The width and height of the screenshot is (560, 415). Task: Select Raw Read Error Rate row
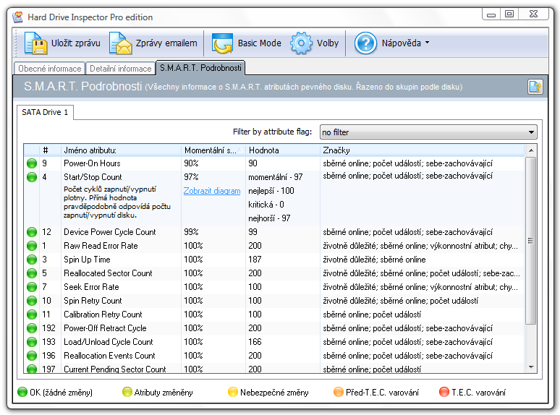point(274,246)
